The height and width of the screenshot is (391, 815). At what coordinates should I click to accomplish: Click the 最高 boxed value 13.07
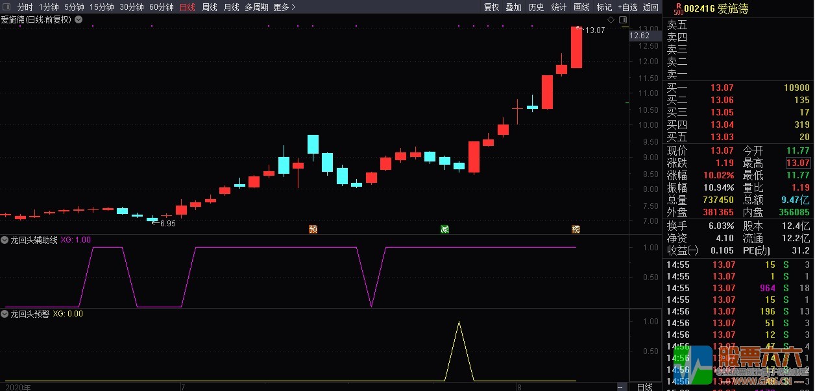click(x=798, y=163)
